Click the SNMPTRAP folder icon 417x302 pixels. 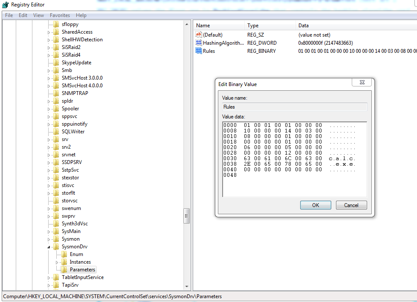[56, 93]
